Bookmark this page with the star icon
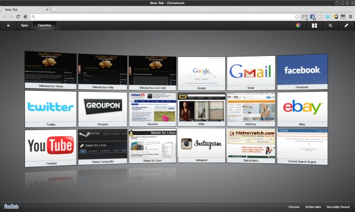The width and height of the screenshot is (355, 212). coord(297,17)
